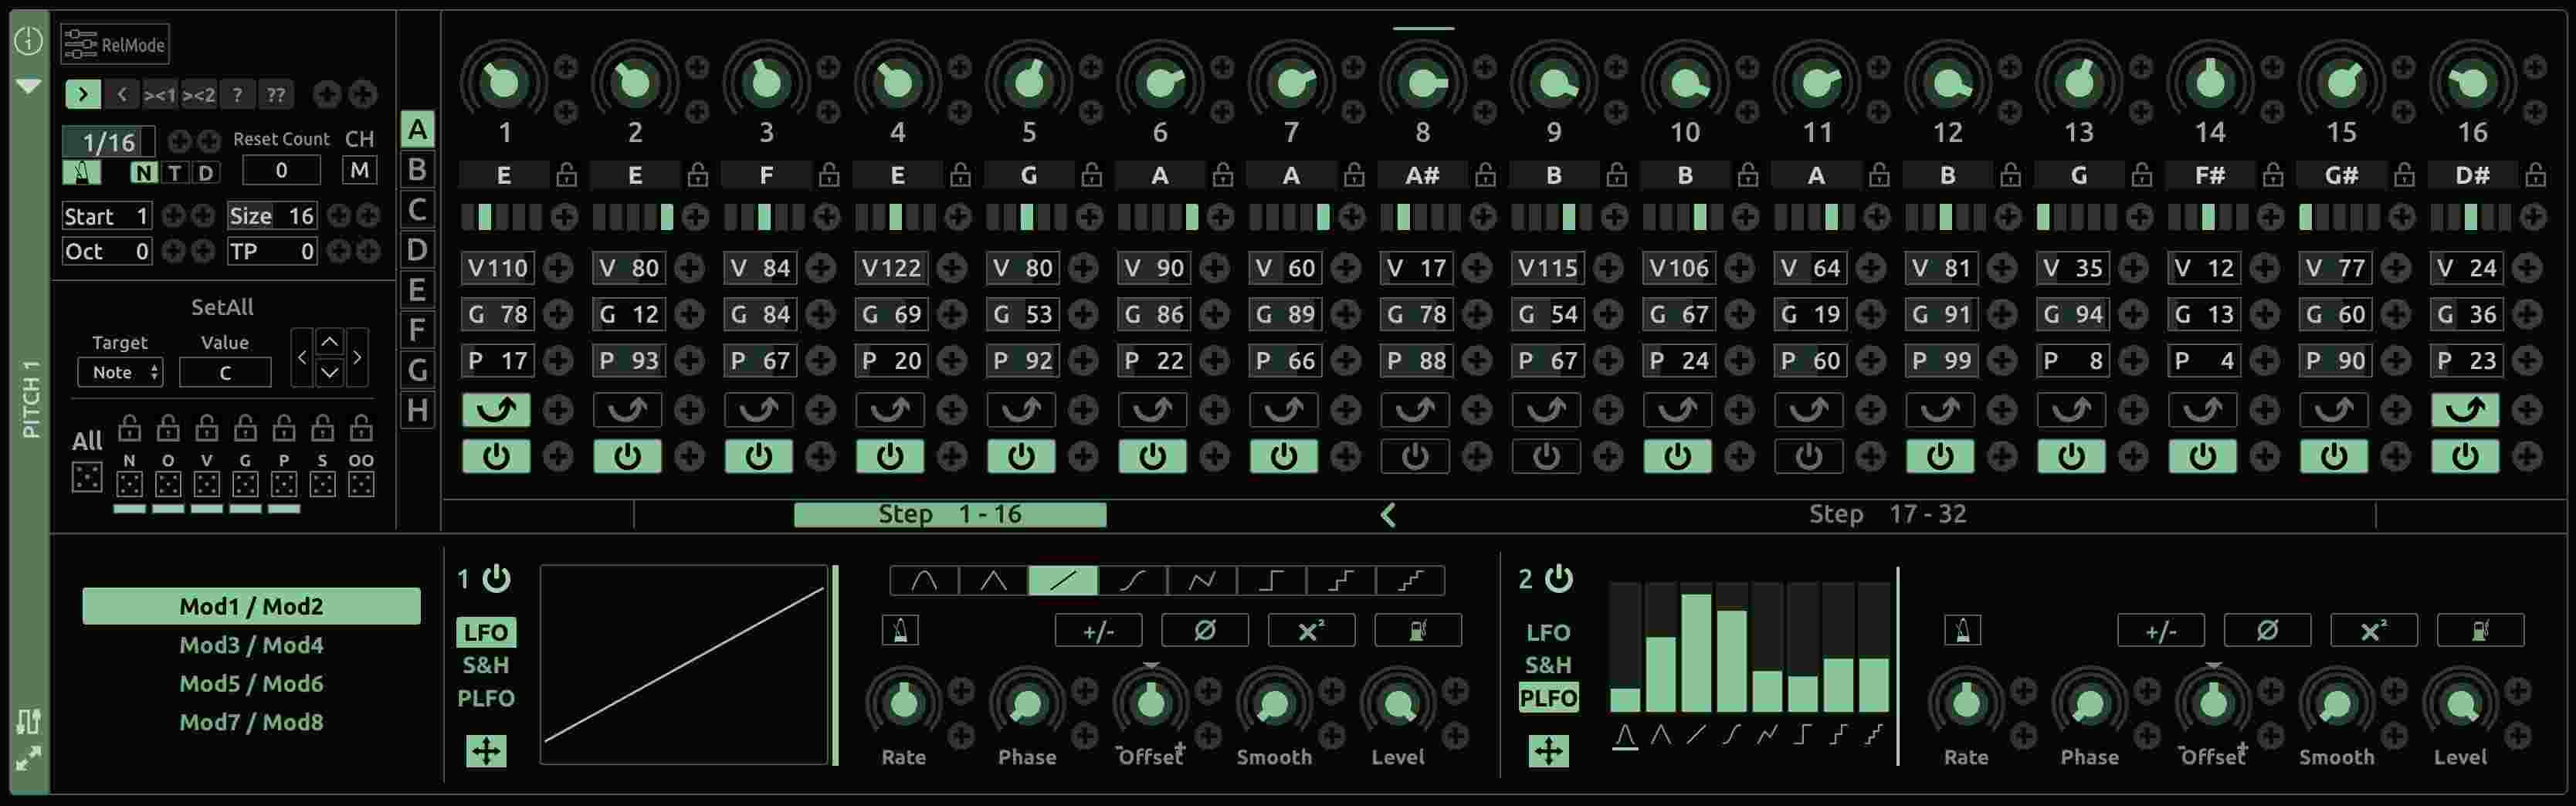Enable the T (triplet) timing toggle
This screenshot has height=806, width=2576.
click(x=175, y=173)
